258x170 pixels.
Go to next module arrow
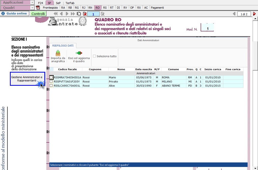[x=67, y=14]
